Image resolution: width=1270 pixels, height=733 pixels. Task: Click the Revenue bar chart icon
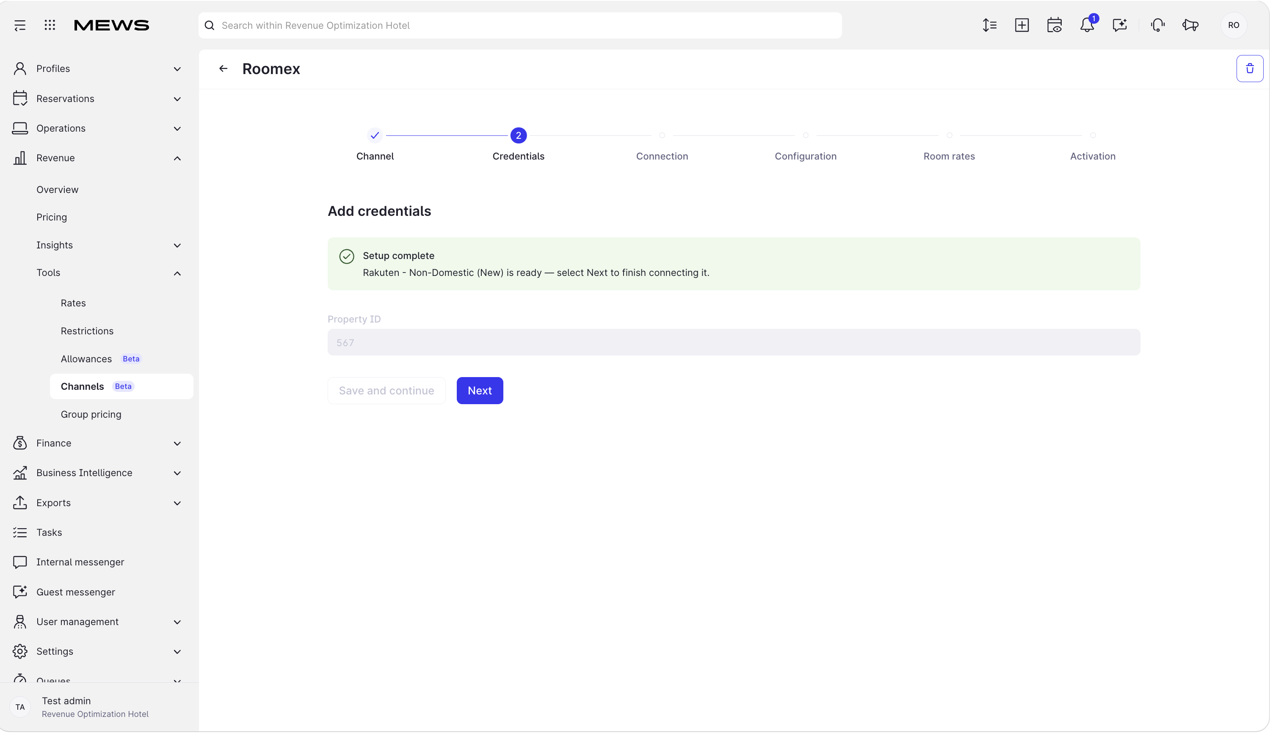pyautogui.click(x=20, y=158)
